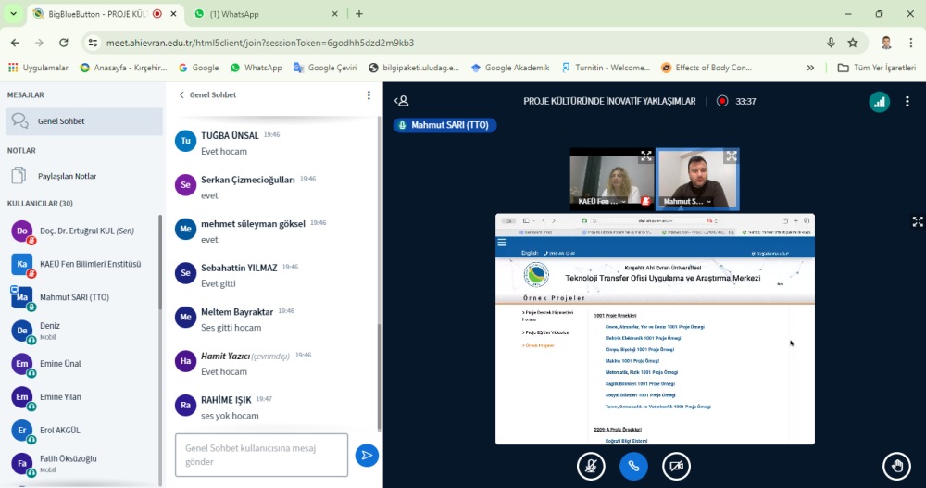Expand Mahmut SARI webcam to fullscreen
926x488 pixels.
731,156
